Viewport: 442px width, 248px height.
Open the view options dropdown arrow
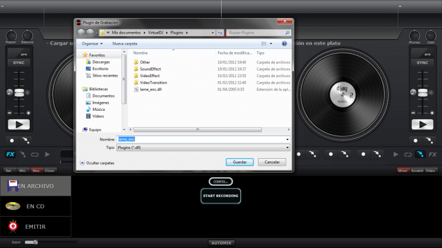[271, 44]
